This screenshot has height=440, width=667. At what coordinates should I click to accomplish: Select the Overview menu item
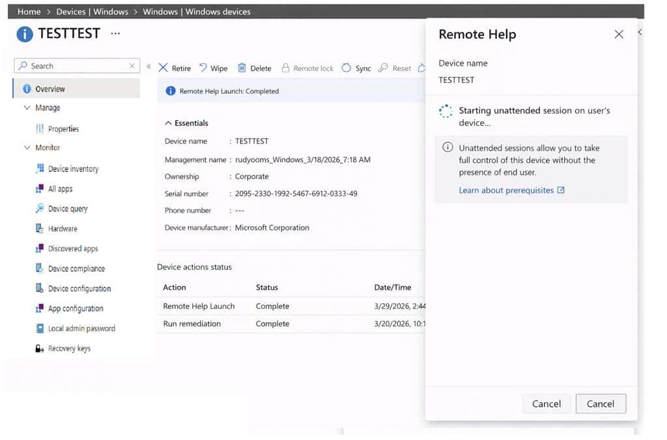[50, 89]
